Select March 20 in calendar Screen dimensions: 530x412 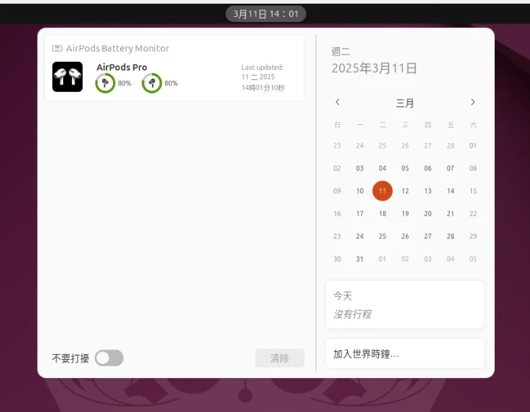coord(427,214)
